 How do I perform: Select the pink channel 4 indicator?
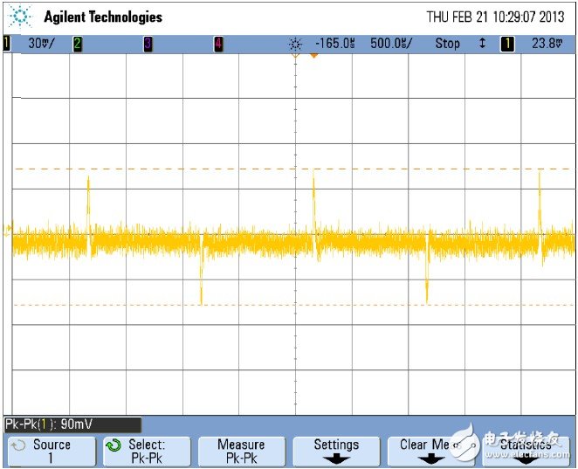click(217, 43)
